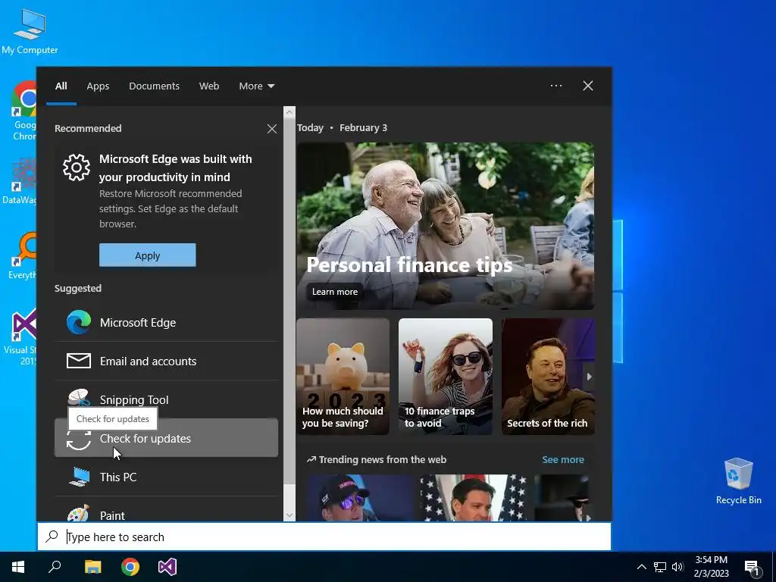Switch to the All search tab
The height and width of the screenshot is (582, 776).
pyautogui.click(x=61, y=86)
